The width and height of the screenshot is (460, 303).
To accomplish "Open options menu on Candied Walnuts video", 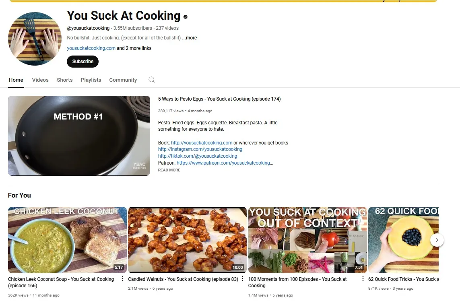I will click(x=242, y=278).
